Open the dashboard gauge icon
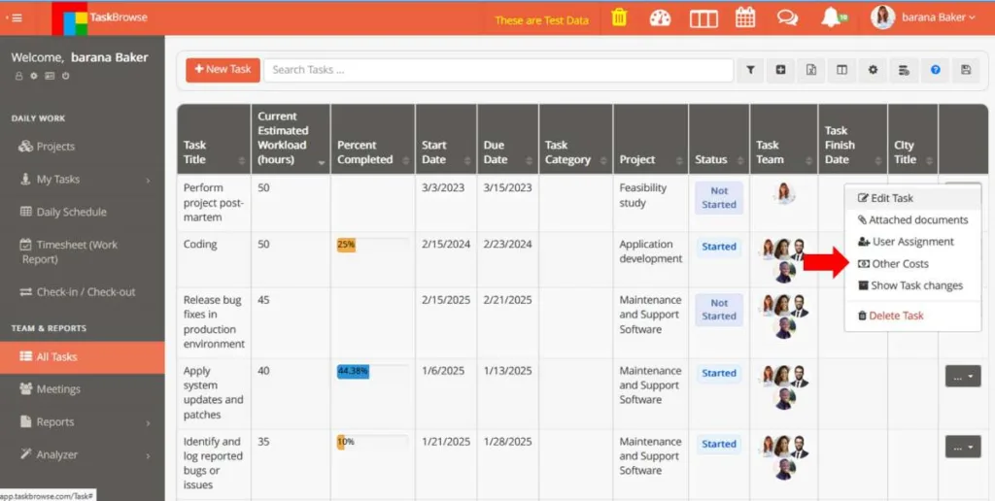This screenshot has width=995, height=501. click(x=661, y=17)
